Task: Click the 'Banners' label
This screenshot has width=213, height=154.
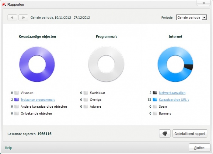Action: 165,113
